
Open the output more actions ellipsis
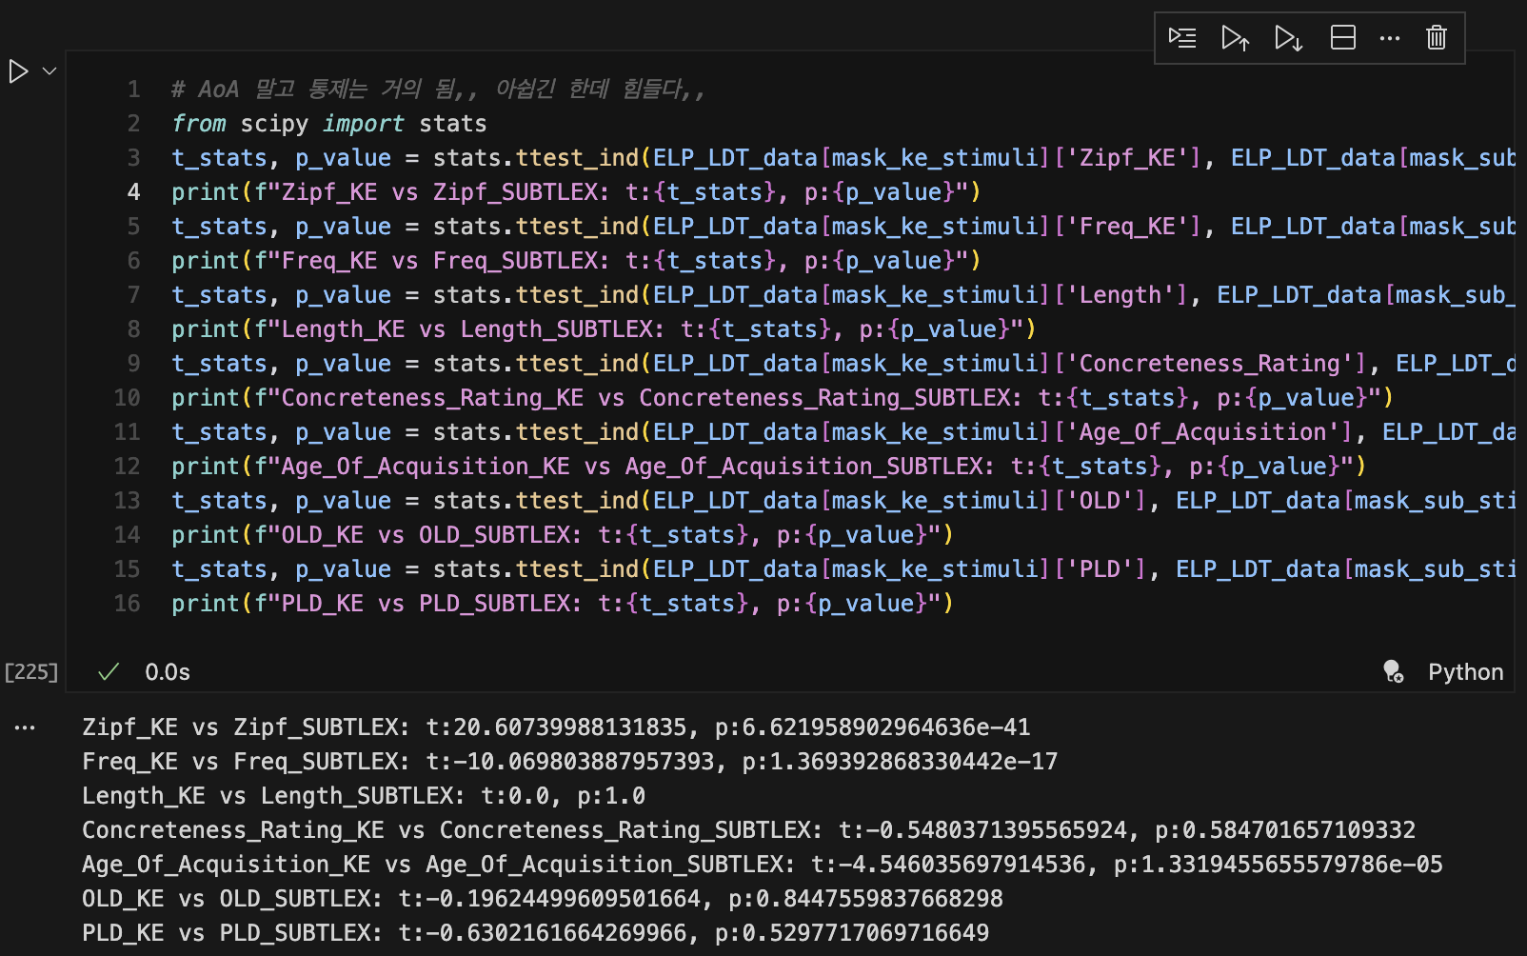(x=25, y=727)
